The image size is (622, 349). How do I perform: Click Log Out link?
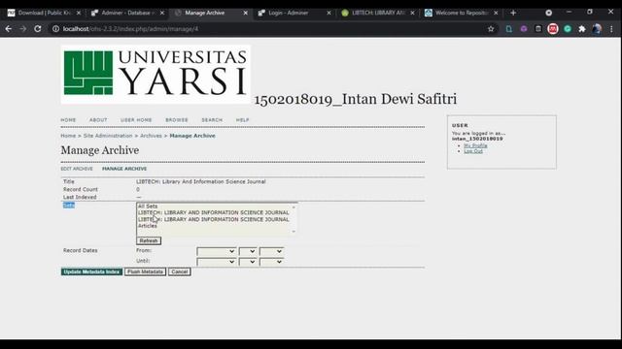tap(473, 151)
